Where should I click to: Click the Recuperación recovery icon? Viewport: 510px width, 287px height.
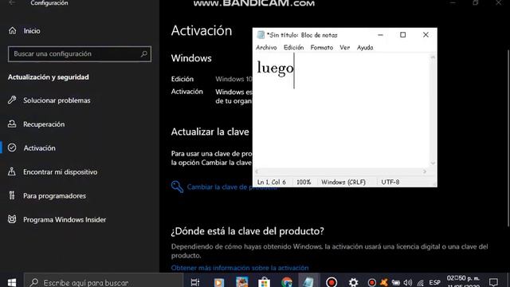click(x=12, y=124)
